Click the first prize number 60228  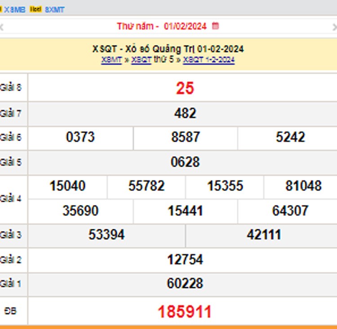(185, 284)
